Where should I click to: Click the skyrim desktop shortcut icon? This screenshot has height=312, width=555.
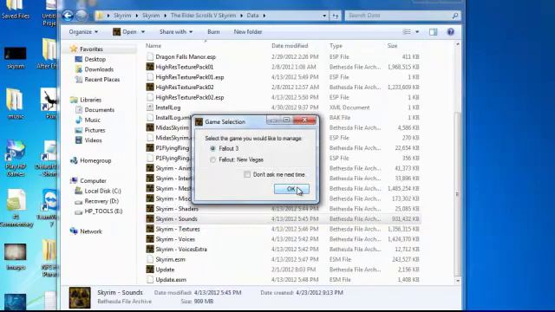tap(16, 54)
